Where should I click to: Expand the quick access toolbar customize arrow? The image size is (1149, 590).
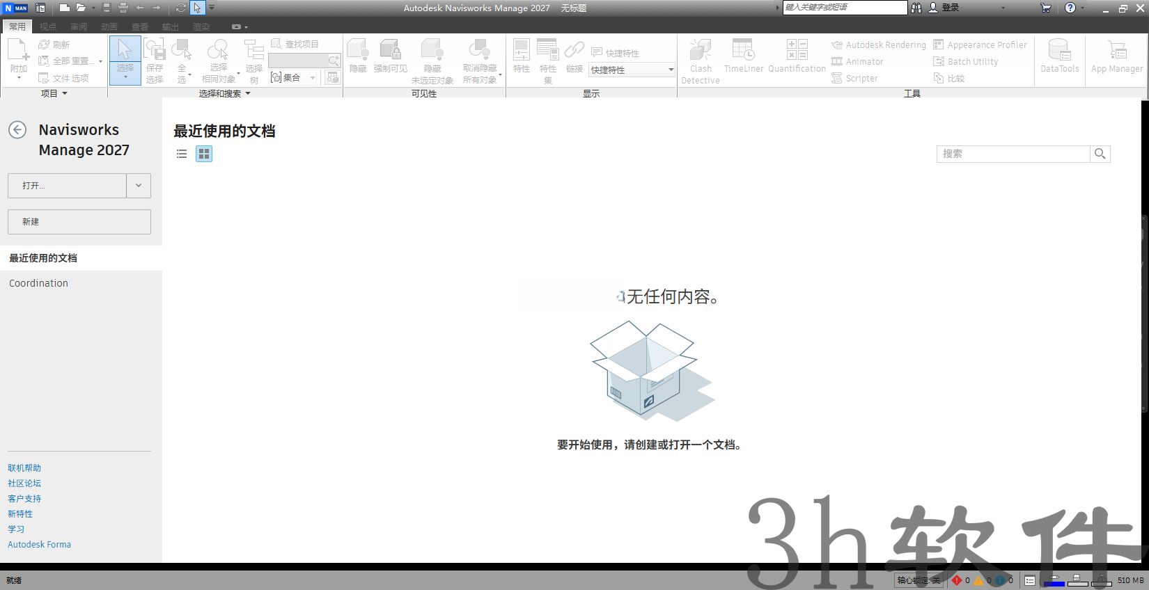click(x=212, y=8)
